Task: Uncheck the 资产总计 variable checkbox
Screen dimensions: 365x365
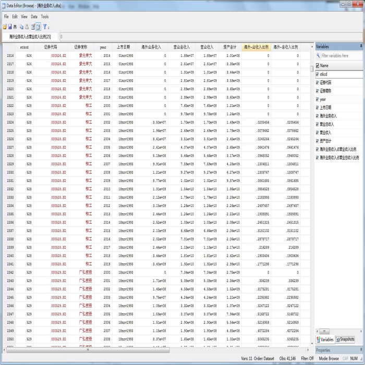Action: click(x=317, y=141)
